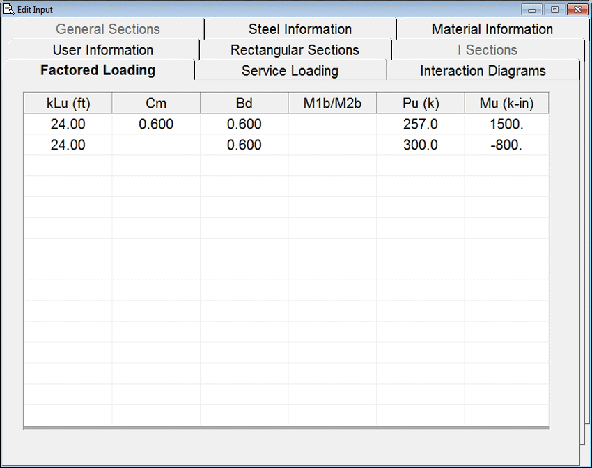Maximize the Edit Input window
592x468 pixels.
click(x=554, y=9)
